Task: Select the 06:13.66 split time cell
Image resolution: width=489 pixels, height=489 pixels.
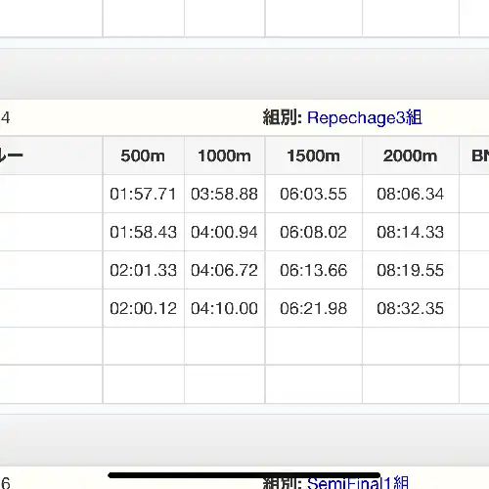Action: click(x=313, y=270)
